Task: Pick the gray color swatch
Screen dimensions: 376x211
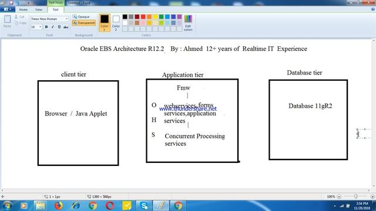Action: pyautogui.click(x=131, y=16)
